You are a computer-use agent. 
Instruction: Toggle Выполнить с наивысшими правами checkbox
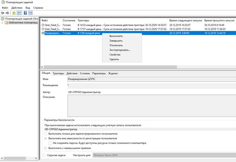(45, 148)
